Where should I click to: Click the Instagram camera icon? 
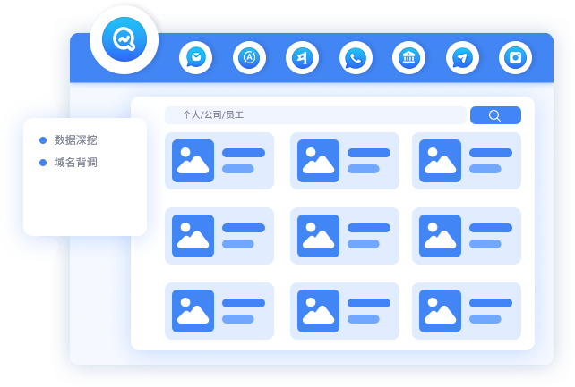[515, 58]
